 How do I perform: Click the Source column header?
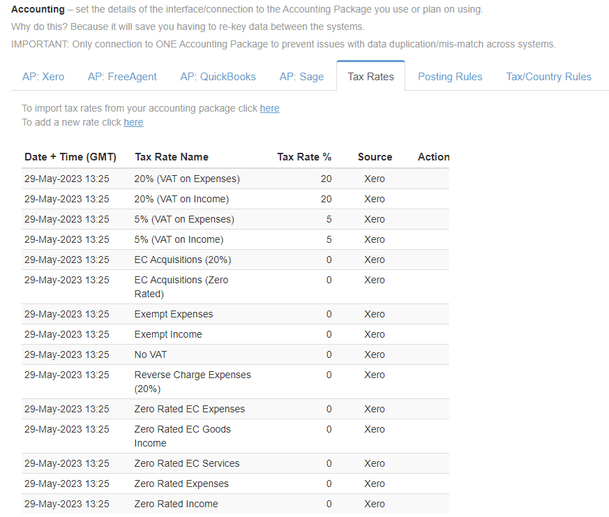point(375,157)
